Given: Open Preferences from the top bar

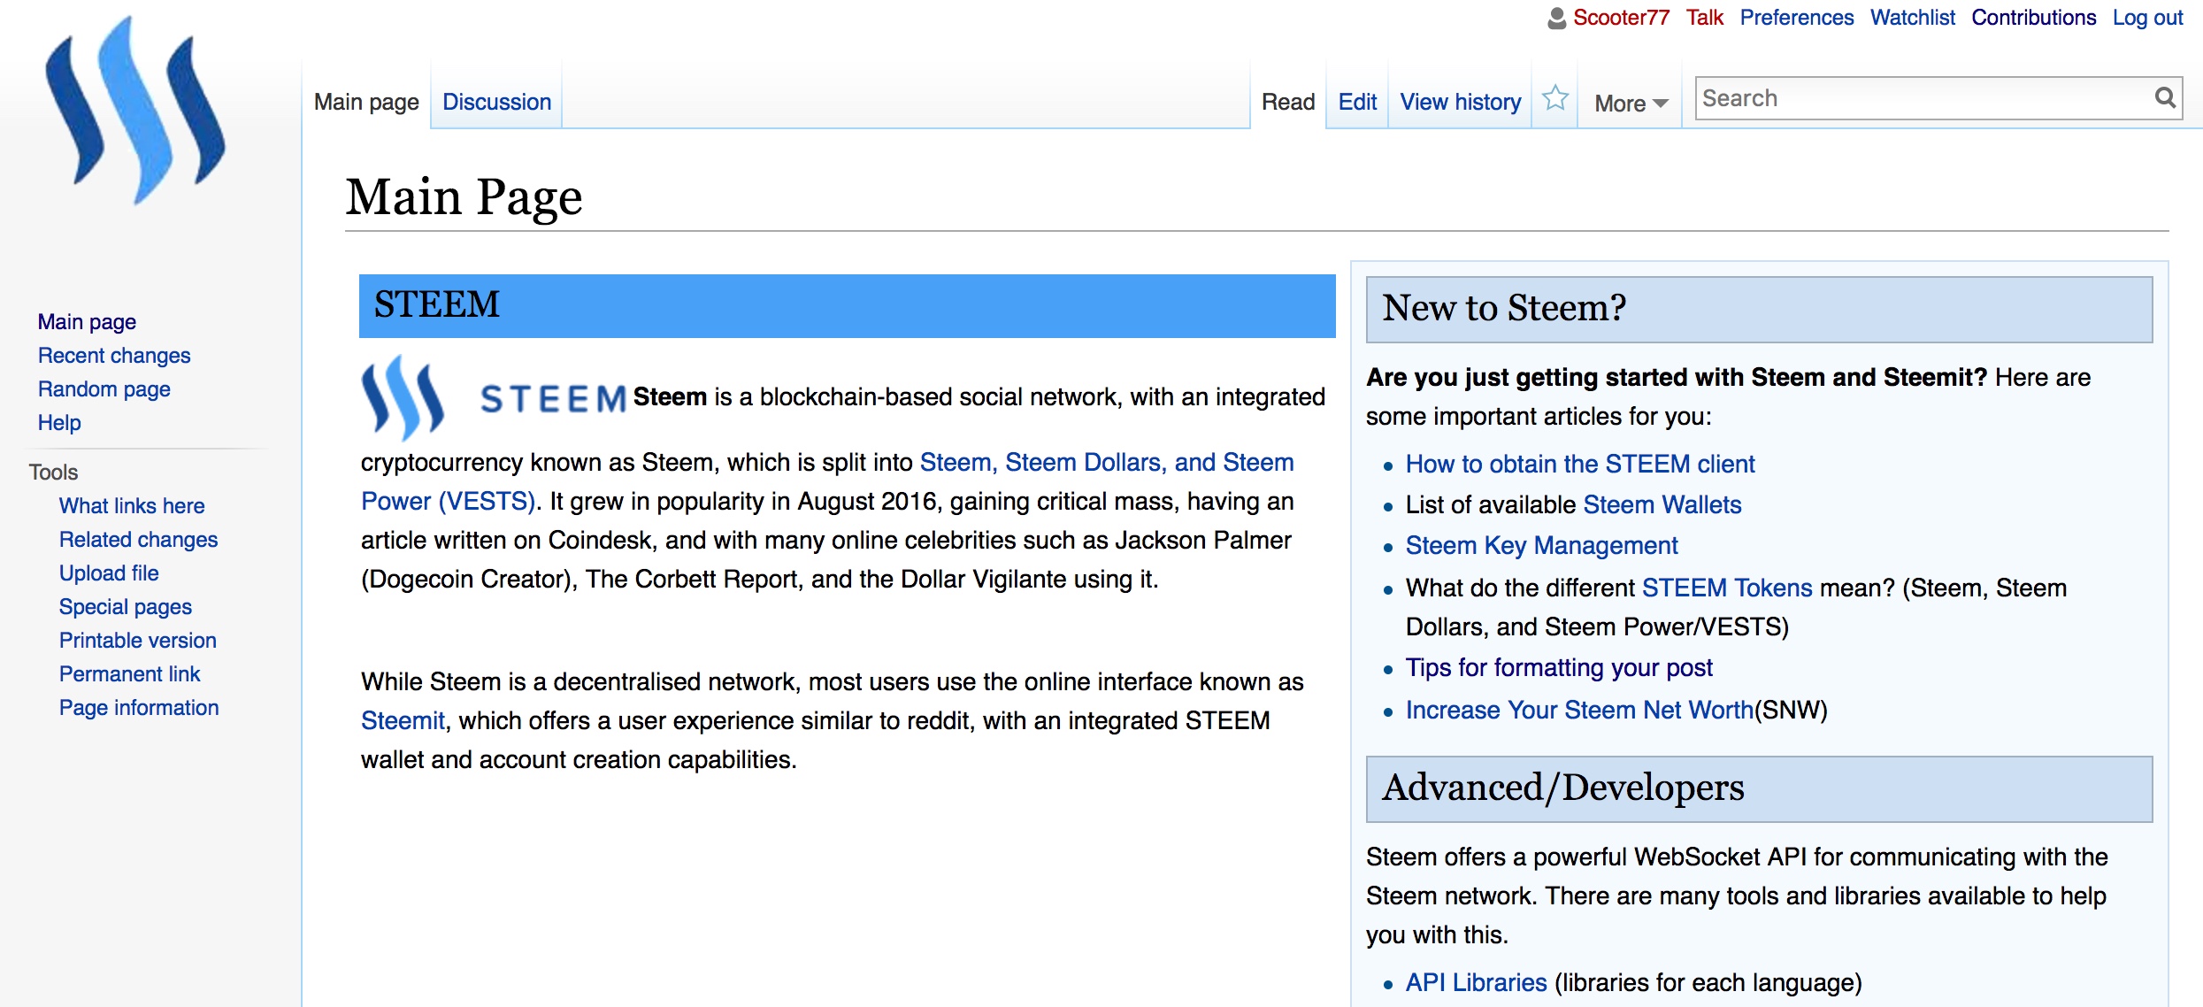Looking at the screenshot, I should coord(1796,18).
